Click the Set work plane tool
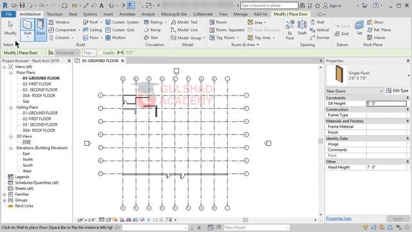The image size is (412, 232). 359,28
